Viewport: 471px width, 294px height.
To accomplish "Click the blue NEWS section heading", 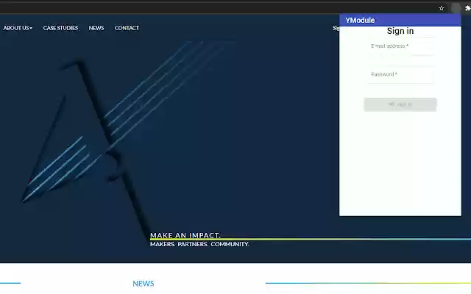I will pyautogui.click(x=144, y=284).
